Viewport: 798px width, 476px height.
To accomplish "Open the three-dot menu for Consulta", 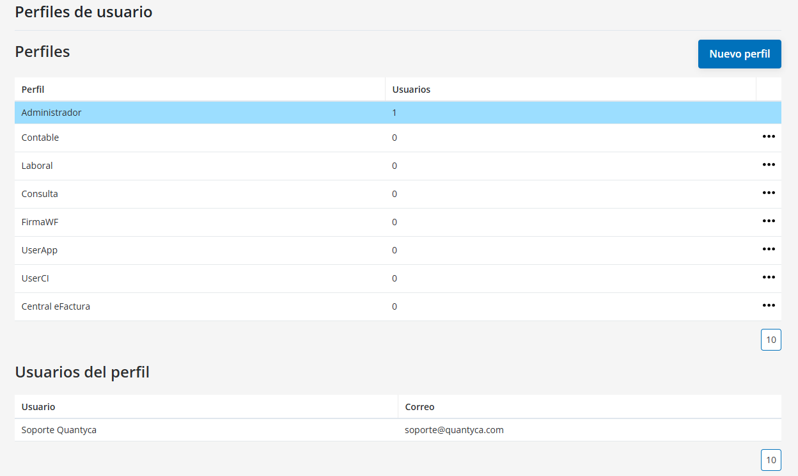I will coord(769,193).
